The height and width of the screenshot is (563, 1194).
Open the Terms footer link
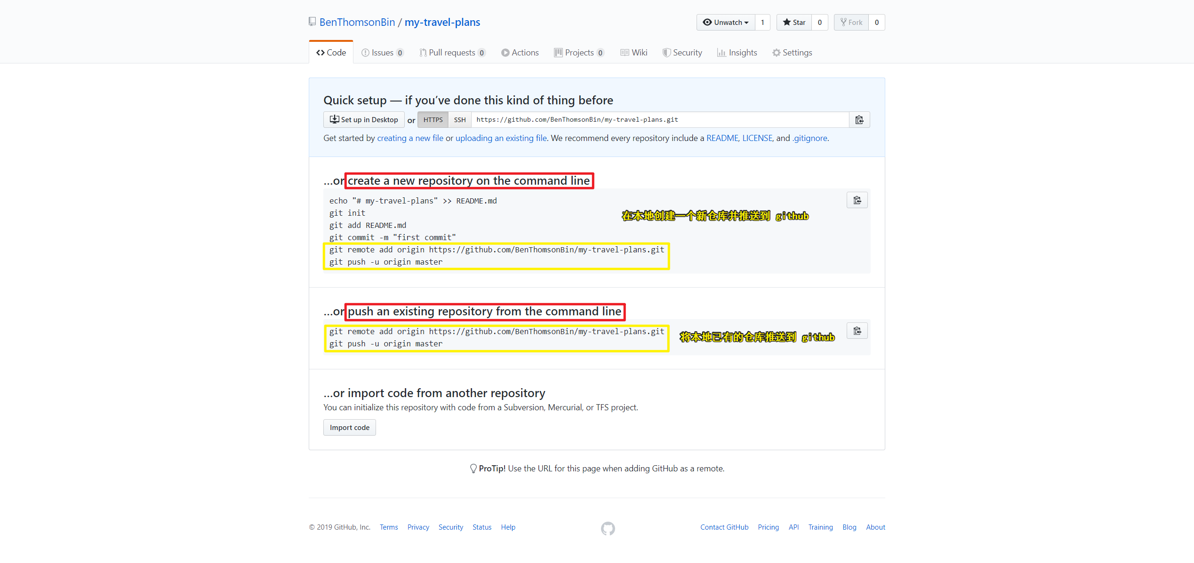pyautogui.click(x=389, y=527)
